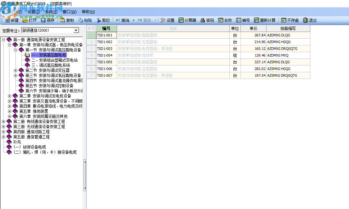Collapse 第一节 安装与调试高压配电设备 node
This screenshot has height=209, width=349.
[16, 50]
